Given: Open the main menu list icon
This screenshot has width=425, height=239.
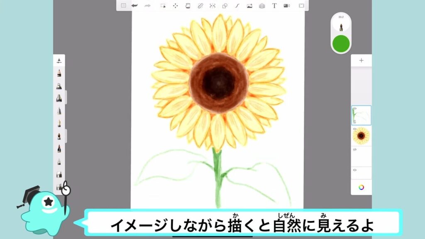Looking at the screenshot, I should point(123,6).
